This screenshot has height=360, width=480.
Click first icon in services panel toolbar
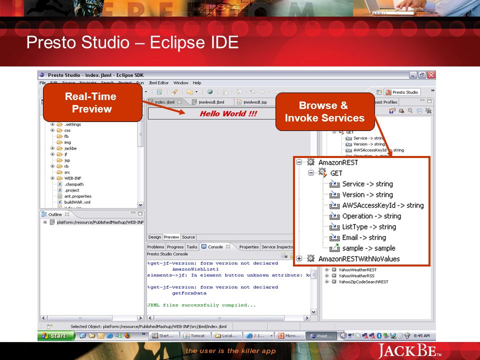tap(392, 111)
